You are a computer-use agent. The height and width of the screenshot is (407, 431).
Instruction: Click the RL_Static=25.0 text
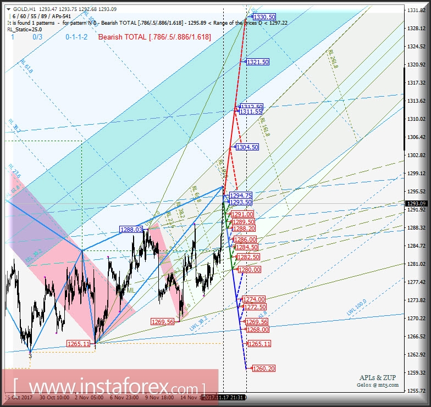click(x=25, y=30)
